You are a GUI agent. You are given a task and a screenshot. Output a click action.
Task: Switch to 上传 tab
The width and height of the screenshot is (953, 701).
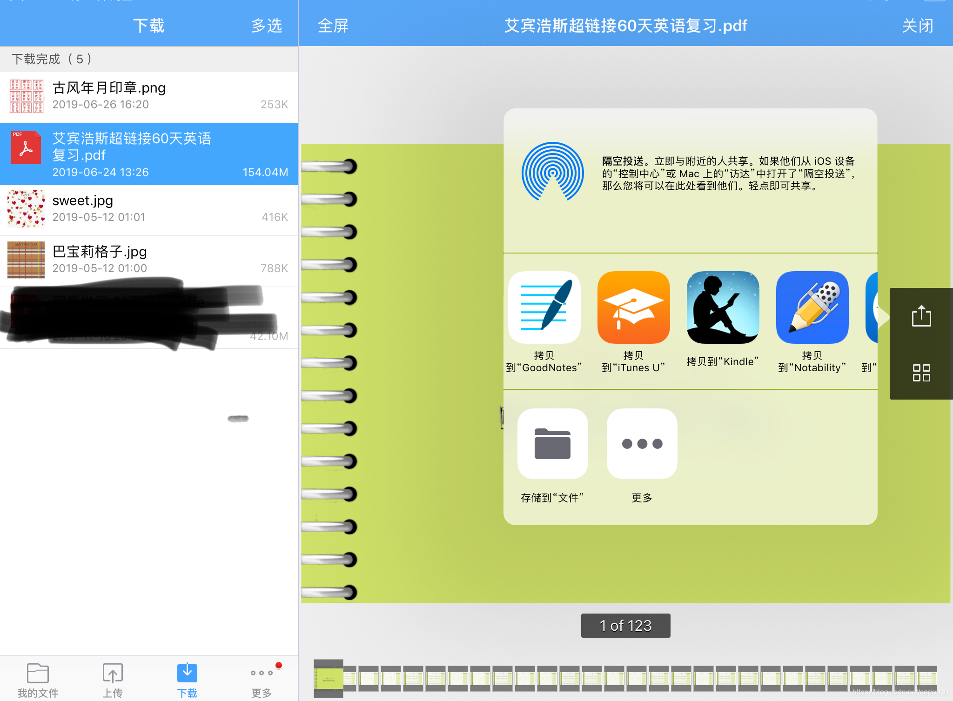tap(112, 680)
